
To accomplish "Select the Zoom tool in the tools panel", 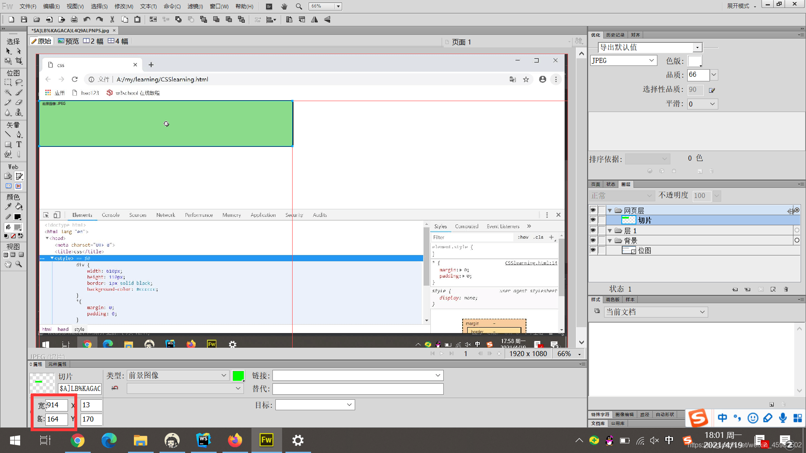I will tap(19, 264).
